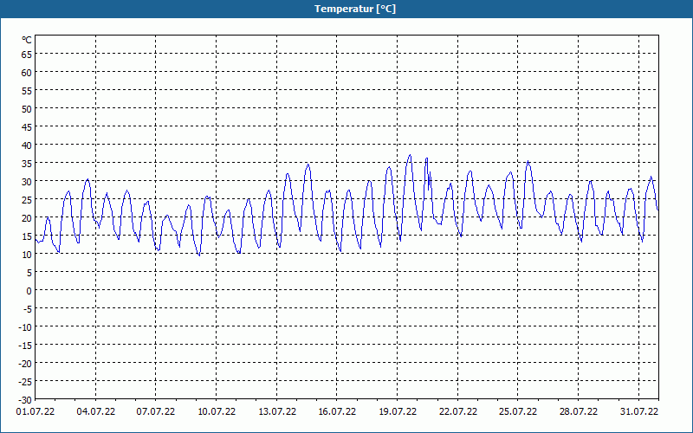693x433 pixels.
Task: Click the 22.07.22 date label
Action: (458, 412)
